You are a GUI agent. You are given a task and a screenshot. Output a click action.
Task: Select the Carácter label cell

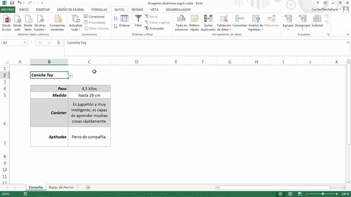click(49, 113)
